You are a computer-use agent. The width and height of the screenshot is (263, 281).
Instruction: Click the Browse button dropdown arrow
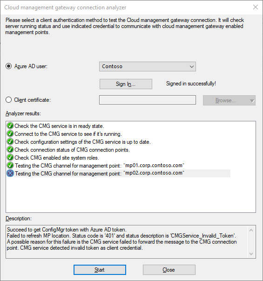pyautogui.click(x=252, y=101)
